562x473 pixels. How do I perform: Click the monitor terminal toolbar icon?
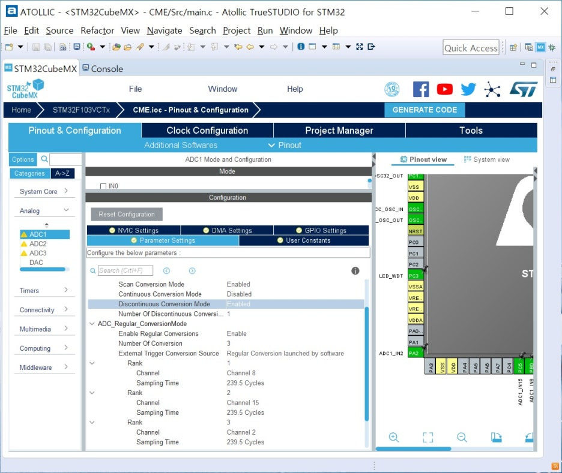[x=76, y=47]
